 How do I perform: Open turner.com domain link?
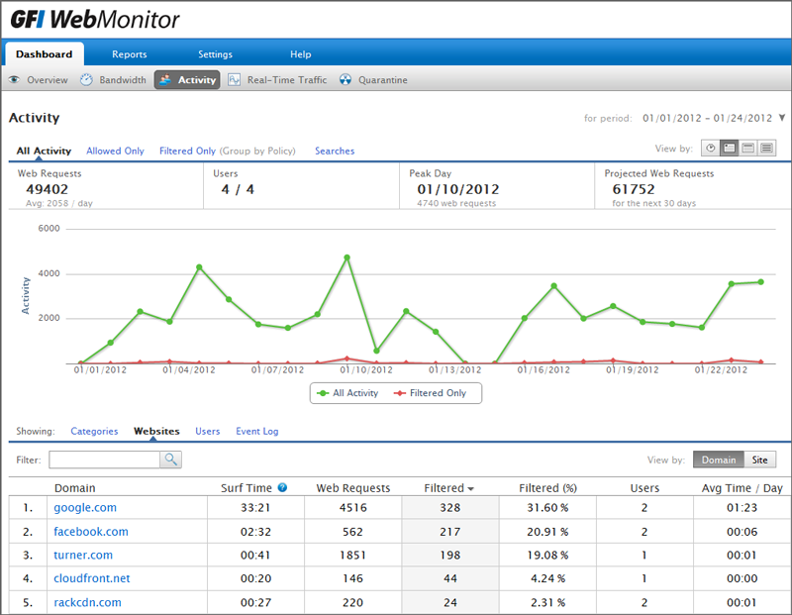83,555
